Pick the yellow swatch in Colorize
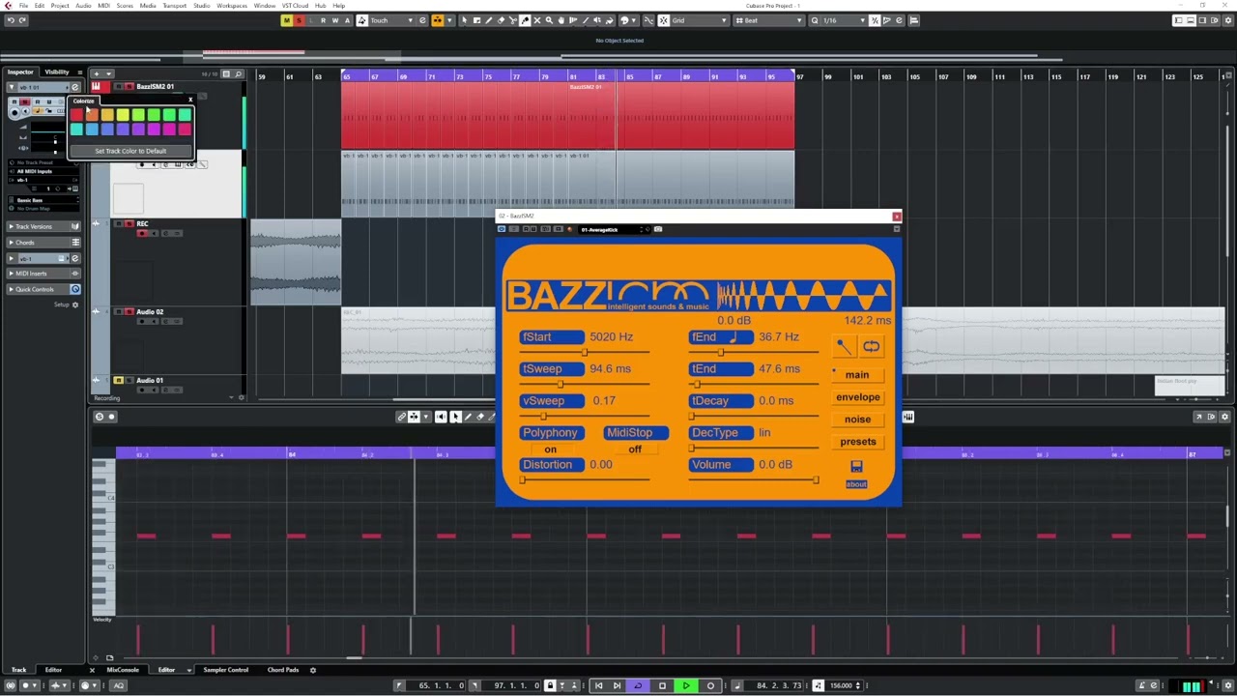Viewport: 1237px width, 696px height. click(x=123, y=116)
